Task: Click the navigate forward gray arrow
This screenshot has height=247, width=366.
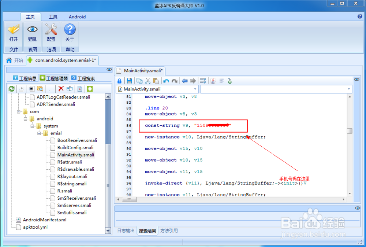Action: [193, 81]
